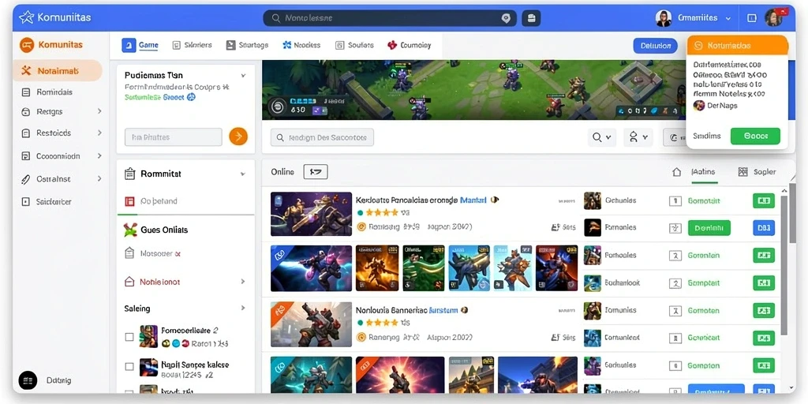The image size is (808, 404).
Task: Switch to the Coumoiey tab
Action: [410, 45]
